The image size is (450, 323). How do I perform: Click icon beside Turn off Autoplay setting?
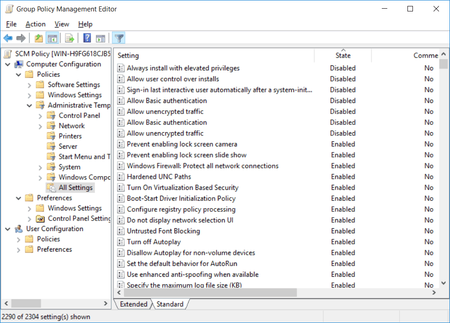pos(121,242)
